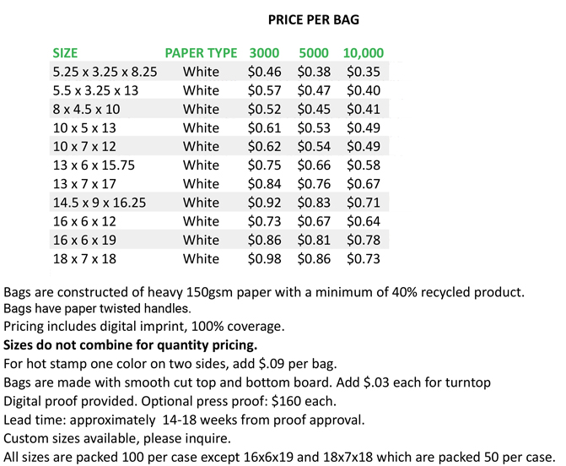Select the 8 x 4.5 x 10 size cell

86,109
